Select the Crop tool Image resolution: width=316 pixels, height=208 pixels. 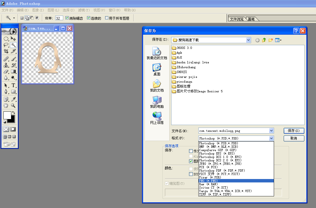click(6, 51)
